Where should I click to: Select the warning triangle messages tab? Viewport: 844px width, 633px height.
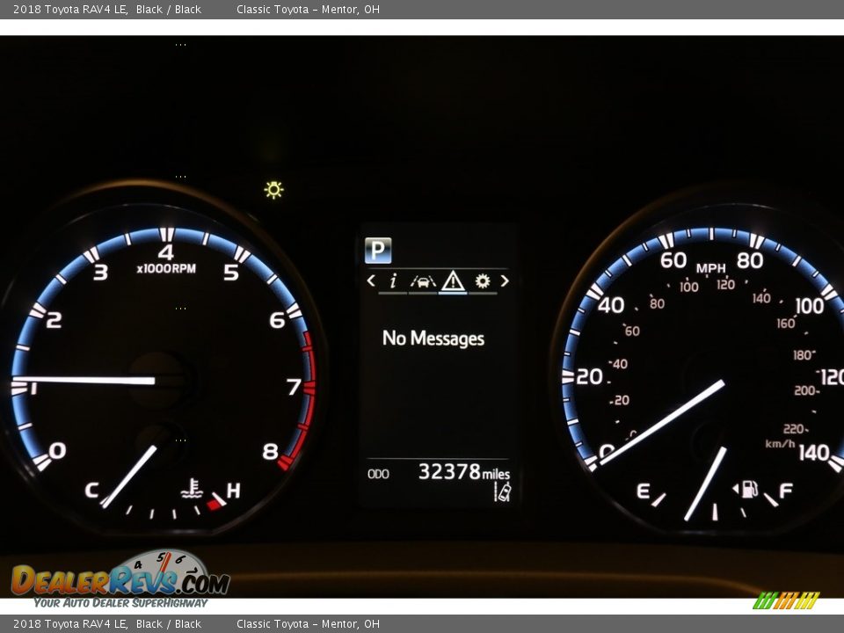453,280
